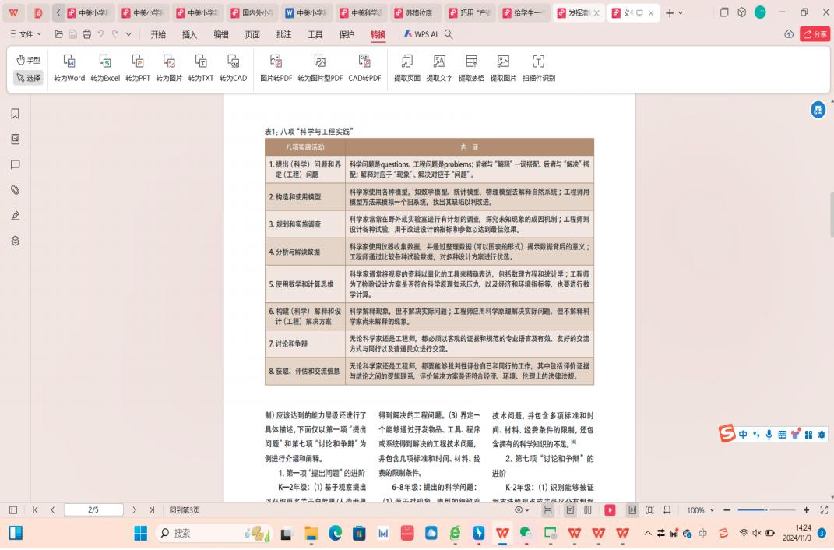Expand the zoom percentage 100% dropdown
834x550 pixels.
click(x=700, y=510)
